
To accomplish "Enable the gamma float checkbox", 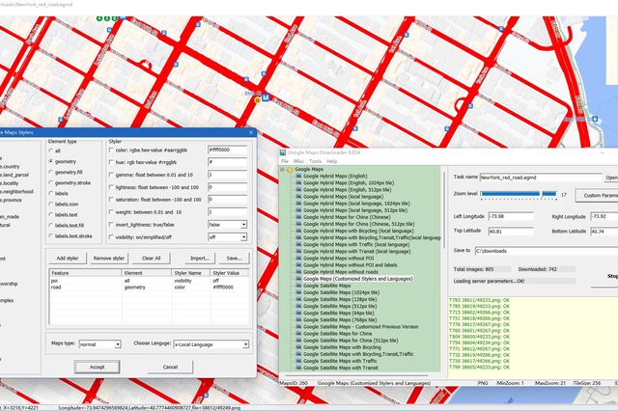I will pos(111,175).
